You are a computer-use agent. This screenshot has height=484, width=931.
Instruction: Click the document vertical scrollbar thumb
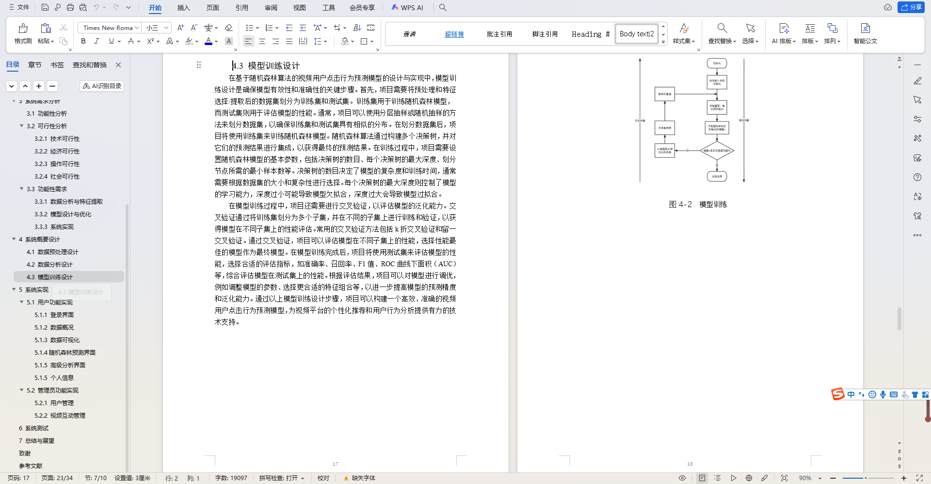[899, 319]
